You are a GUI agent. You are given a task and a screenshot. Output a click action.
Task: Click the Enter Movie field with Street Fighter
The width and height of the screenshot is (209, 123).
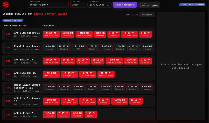pos(48,5)
